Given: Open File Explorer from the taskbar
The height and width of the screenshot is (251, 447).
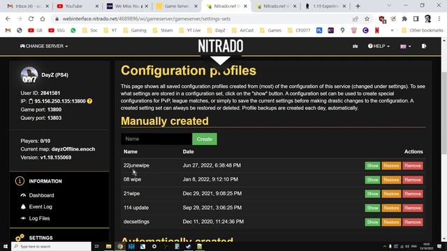Looking at the screenshot, I should 109,246.
